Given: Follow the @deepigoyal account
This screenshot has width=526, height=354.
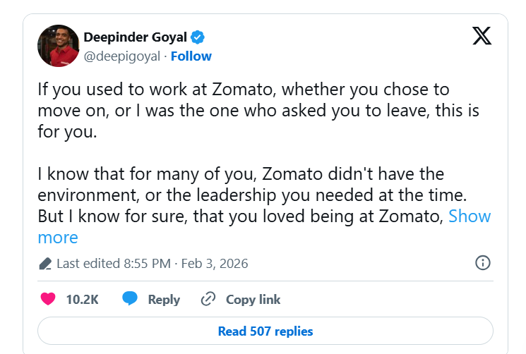Looking at the screenshot, I should [191, 56].
